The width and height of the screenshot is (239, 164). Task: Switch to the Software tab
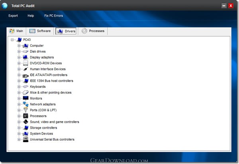[x=40, y=31]
